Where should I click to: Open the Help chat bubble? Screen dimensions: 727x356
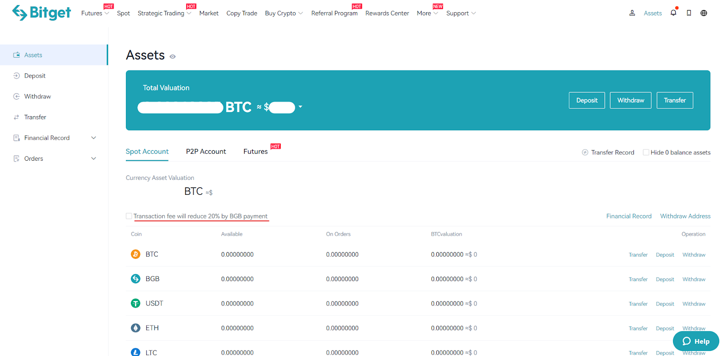click(x=696, y=341)
